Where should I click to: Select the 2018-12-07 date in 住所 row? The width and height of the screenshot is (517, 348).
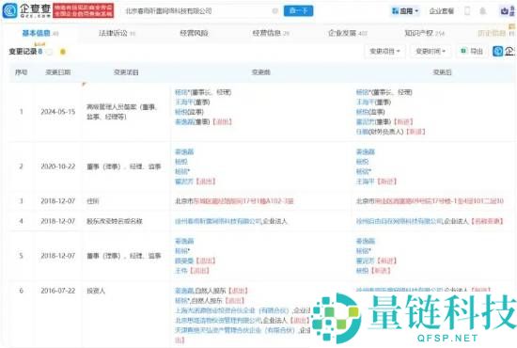(x=58, y=201)
